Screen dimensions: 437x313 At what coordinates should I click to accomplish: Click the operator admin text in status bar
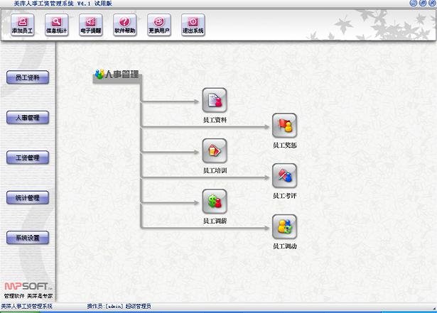119,307
